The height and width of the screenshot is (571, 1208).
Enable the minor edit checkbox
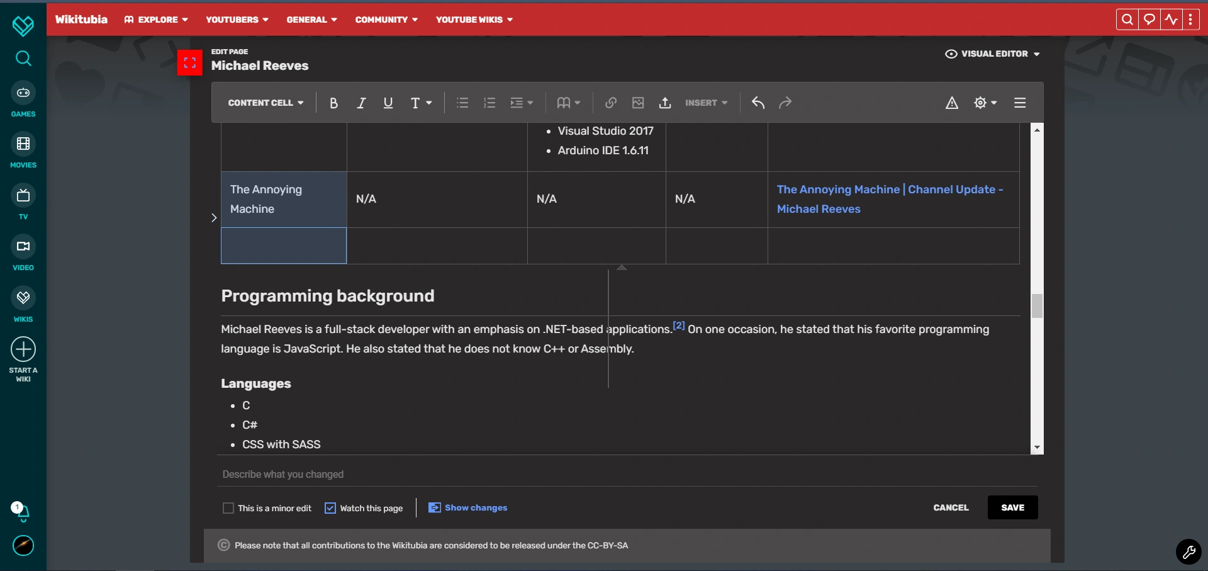click(x=228, y=507)
